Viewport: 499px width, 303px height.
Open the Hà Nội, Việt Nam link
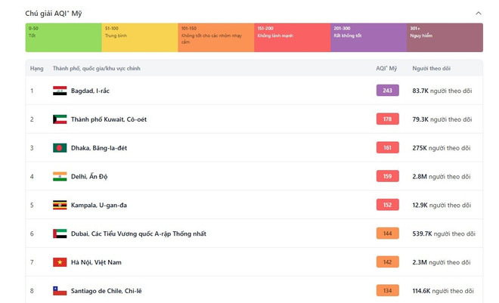coord(96,262)
